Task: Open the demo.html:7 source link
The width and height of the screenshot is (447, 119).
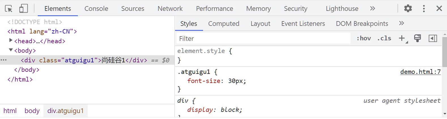Action: [420, 72]
